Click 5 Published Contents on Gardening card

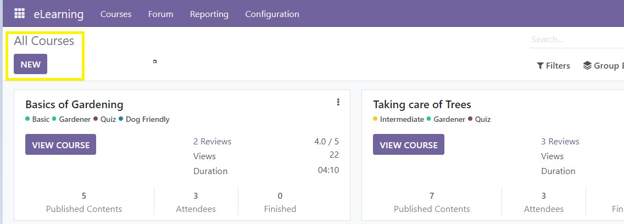click(x=84, y=202)
